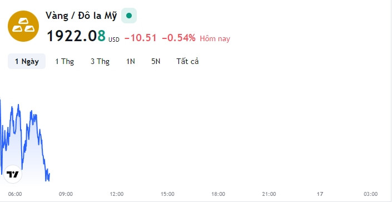This screenshot has width=392, height=202.
Task: Select the 1 Ngày range tab
Action: (x=27, y=61)
